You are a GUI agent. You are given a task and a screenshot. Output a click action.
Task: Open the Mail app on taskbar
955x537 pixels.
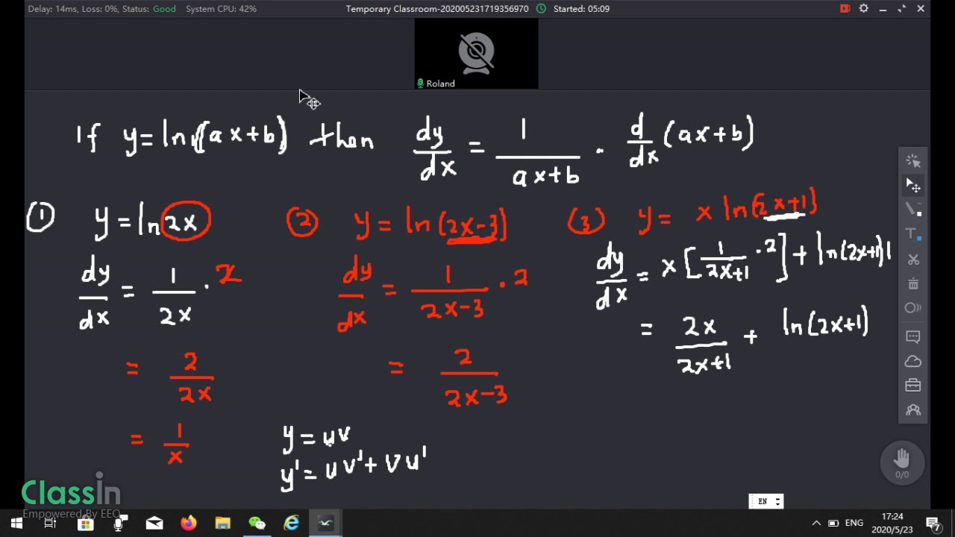coord(154,524)
